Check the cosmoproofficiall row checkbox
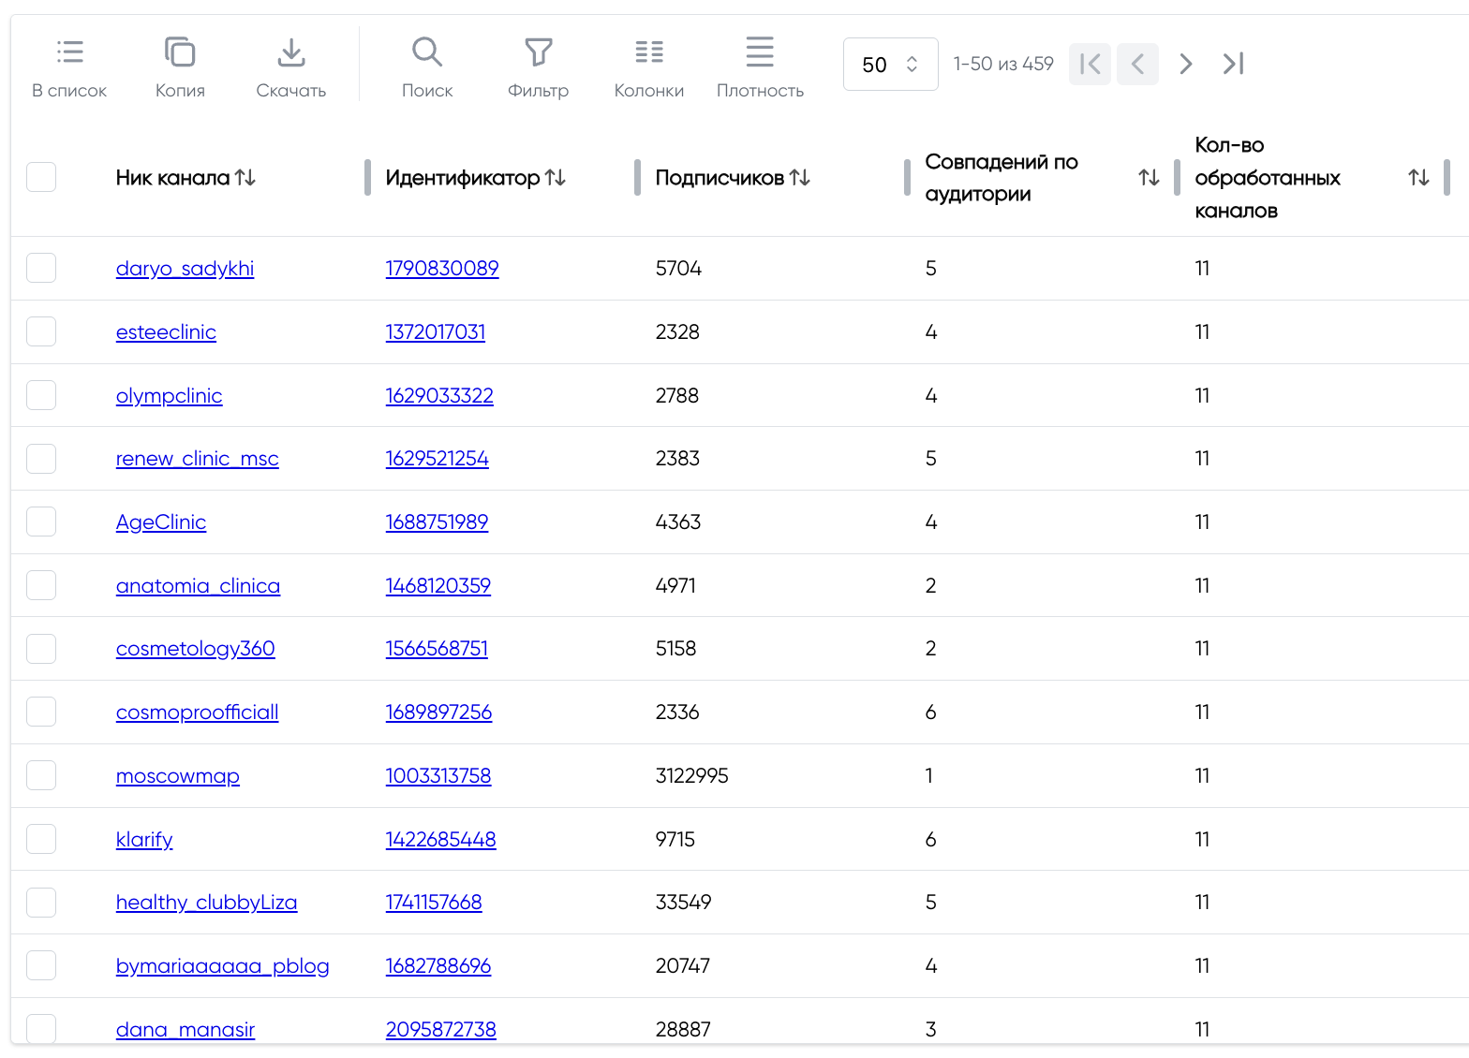The width and height of the screenshot is (1469, 1058). pyautogui.click(x=41, y=712)
